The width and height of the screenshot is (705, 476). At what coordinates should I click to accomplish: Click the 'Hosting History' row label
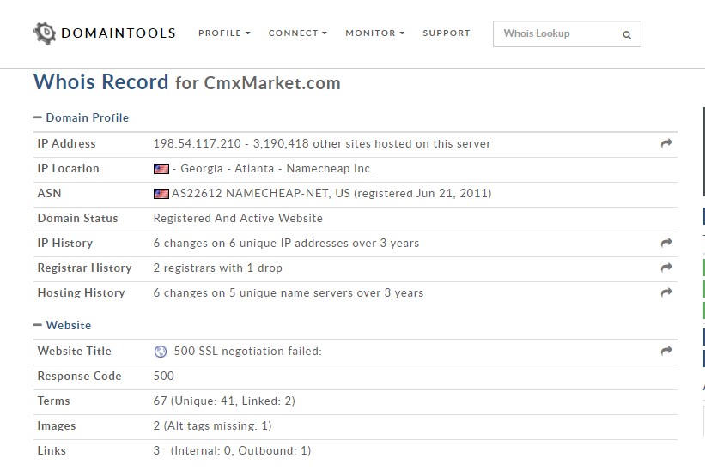[x=81, y=292]
